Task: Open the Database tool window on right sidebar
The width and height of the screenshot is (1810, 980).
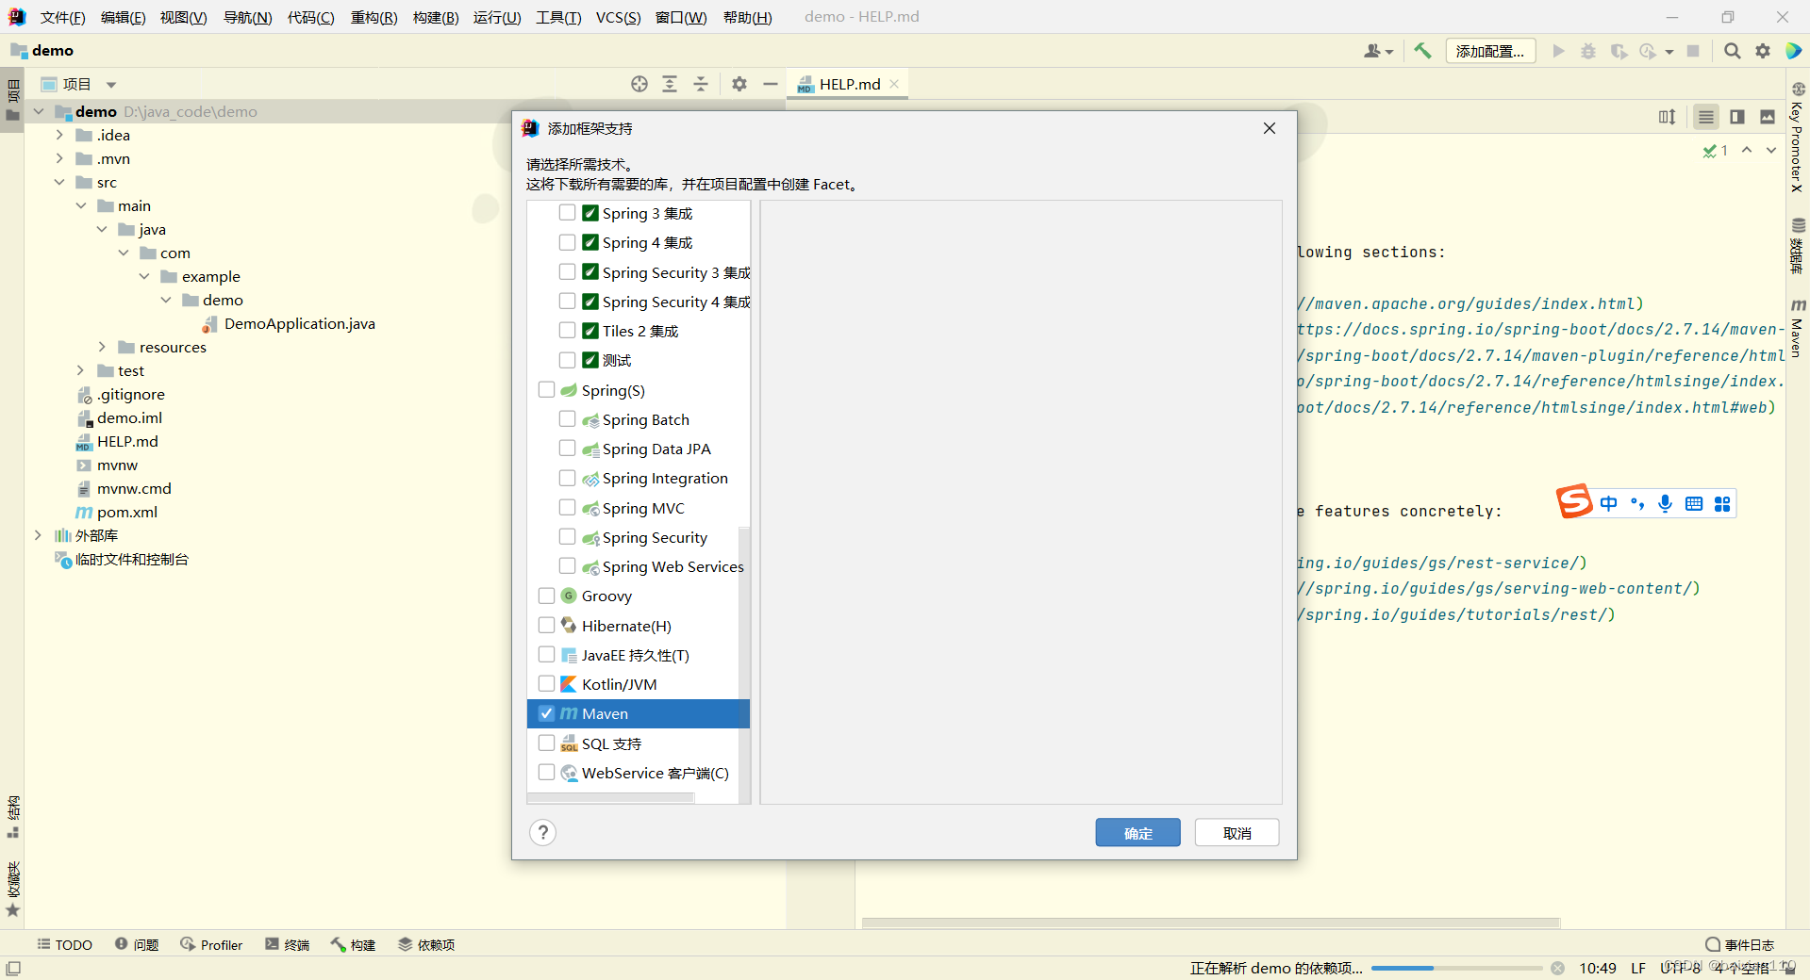Action: 1798,246
